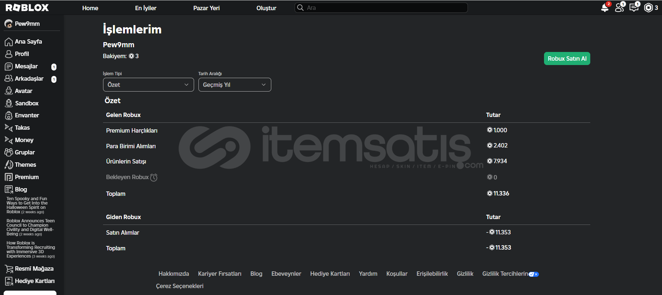
Task: Click the Arkadaşlar request count badge
Action: click(x=54, y=79)
